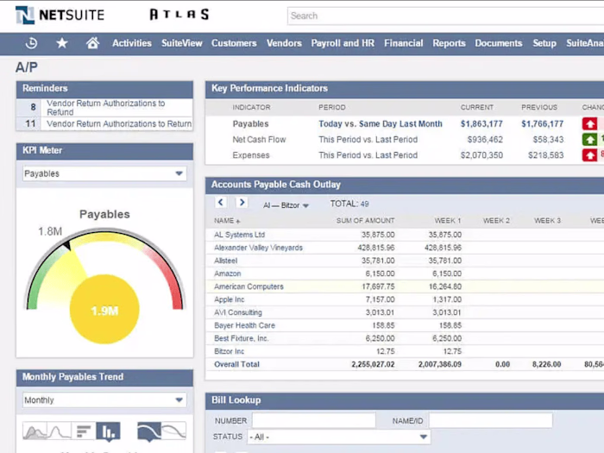The width and height of the screenshot is (604, 453).
Task: Click the WEEK 1 column header
Action: (x=448, y=221)
